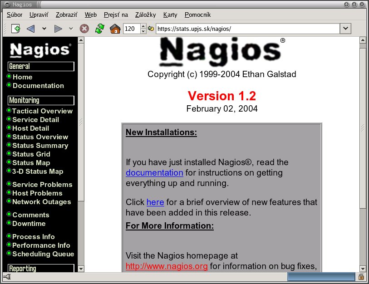Open the http://www.nagios.org link

(x=167, y=266)
